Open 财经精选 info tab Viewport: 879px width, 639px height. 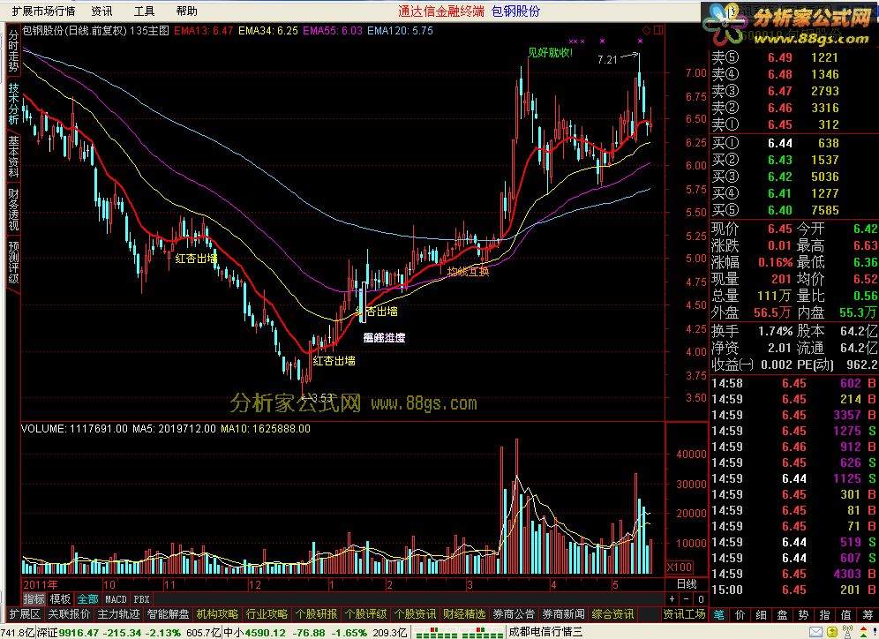click(x=464, y=614)
